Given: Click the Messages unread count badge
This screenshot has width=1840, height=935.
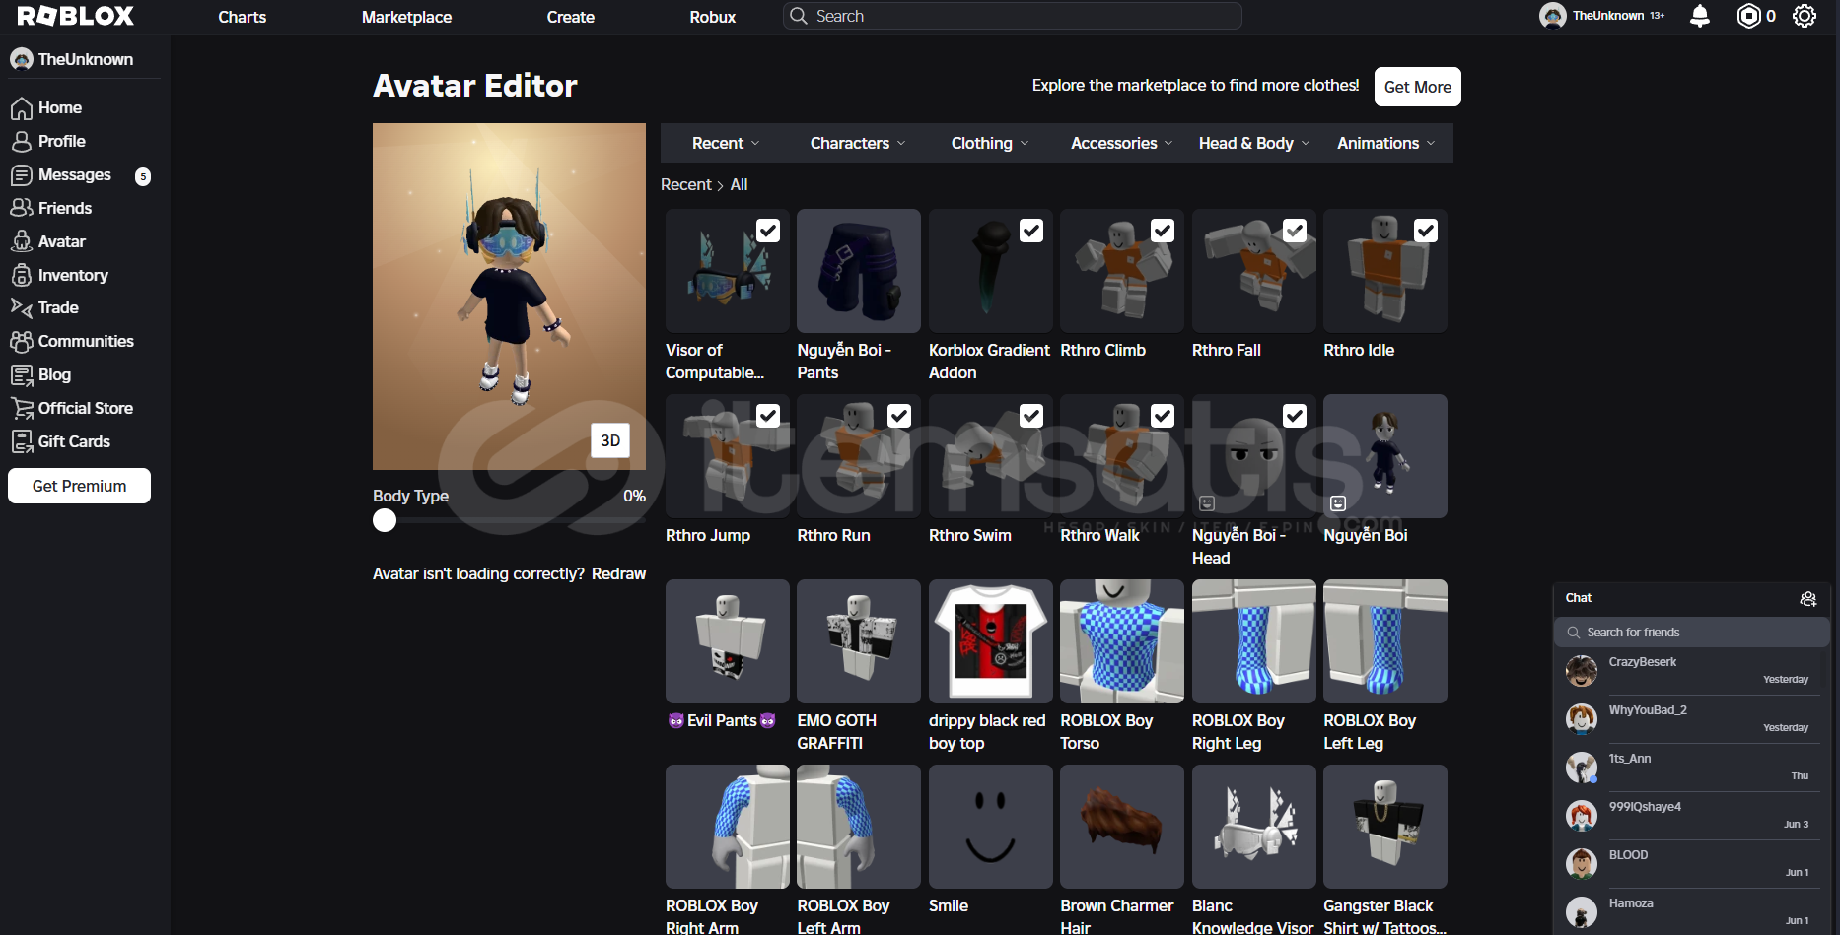Looking at the screenshot, I should [143, 176].
